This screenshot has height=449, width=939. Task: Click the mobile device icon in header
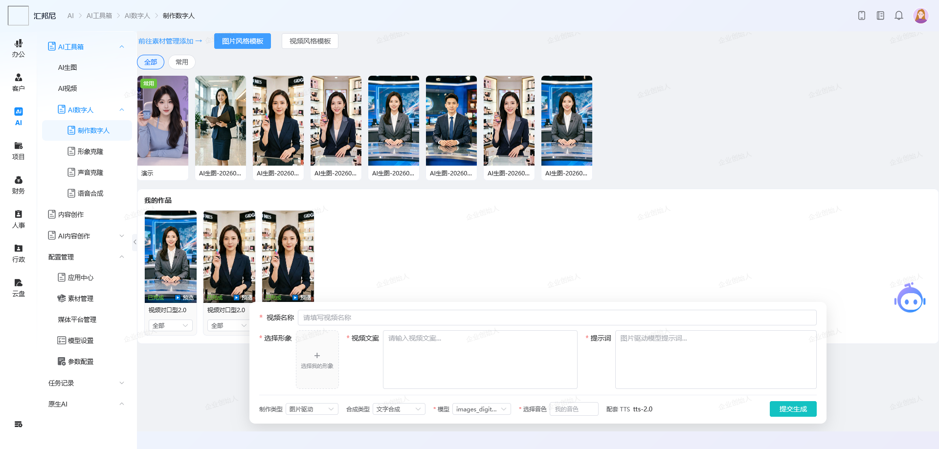(x=862, y=16)
